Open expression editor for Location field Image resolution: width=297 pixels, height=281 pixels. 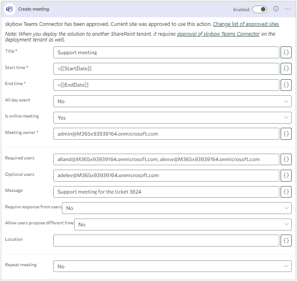point(286,240)
